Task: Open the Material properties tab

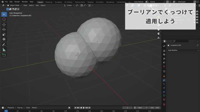Action: click(x=164, y=100)
